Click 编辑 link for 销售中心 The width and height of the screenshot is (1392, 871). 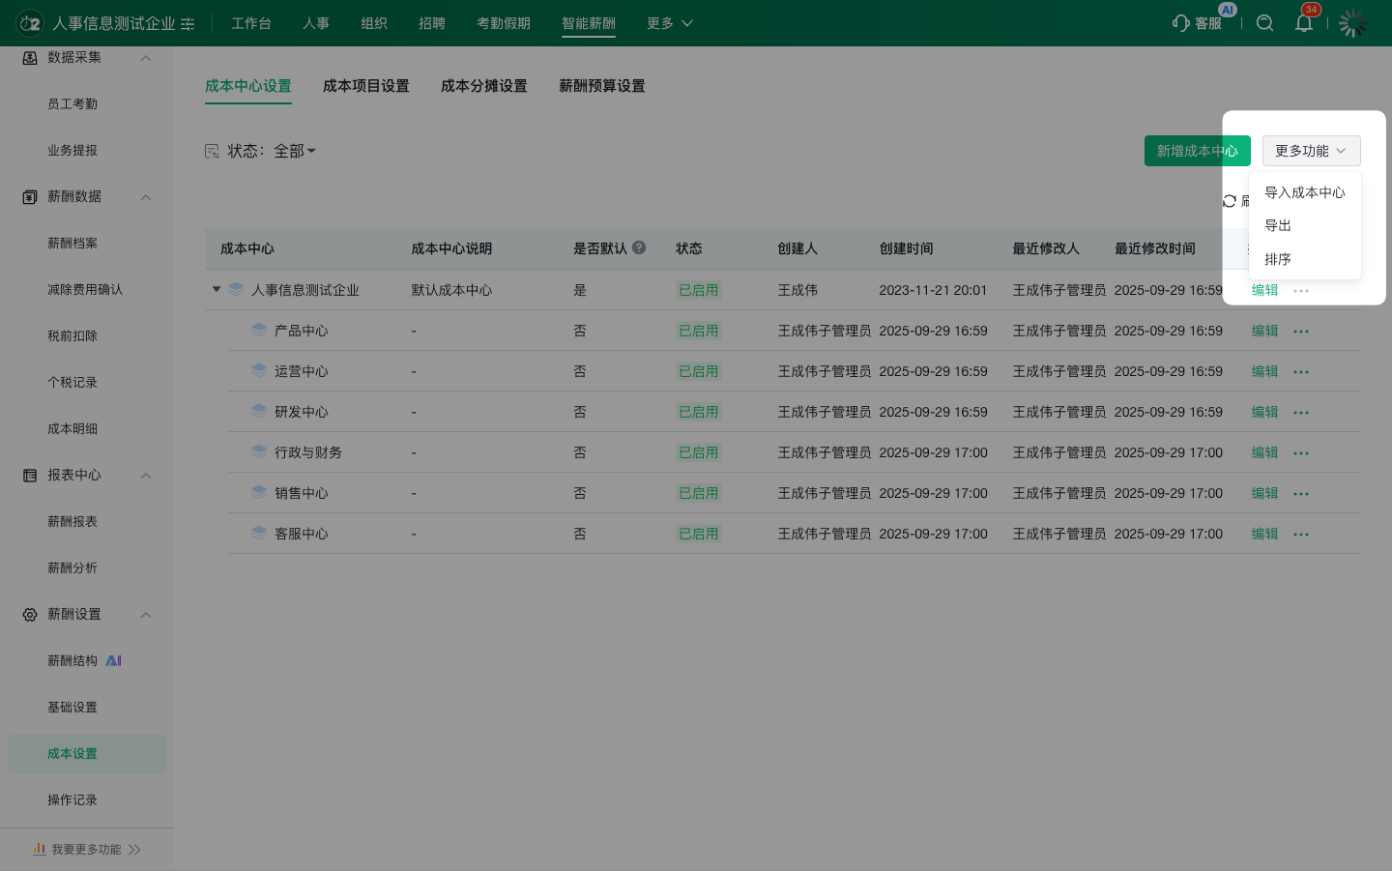pos(1264,493)
